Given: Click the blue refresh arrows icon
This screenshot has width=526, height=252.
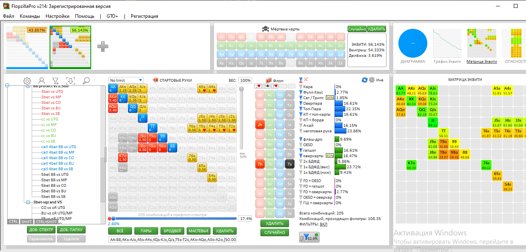Looking at the screenshot, I should click(365, 80).
